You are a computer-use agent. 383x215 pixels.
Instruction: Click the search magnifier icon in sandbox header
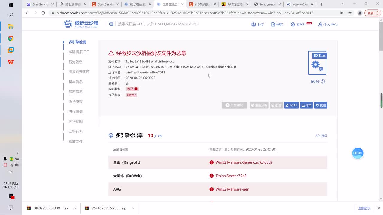point(111,24)
